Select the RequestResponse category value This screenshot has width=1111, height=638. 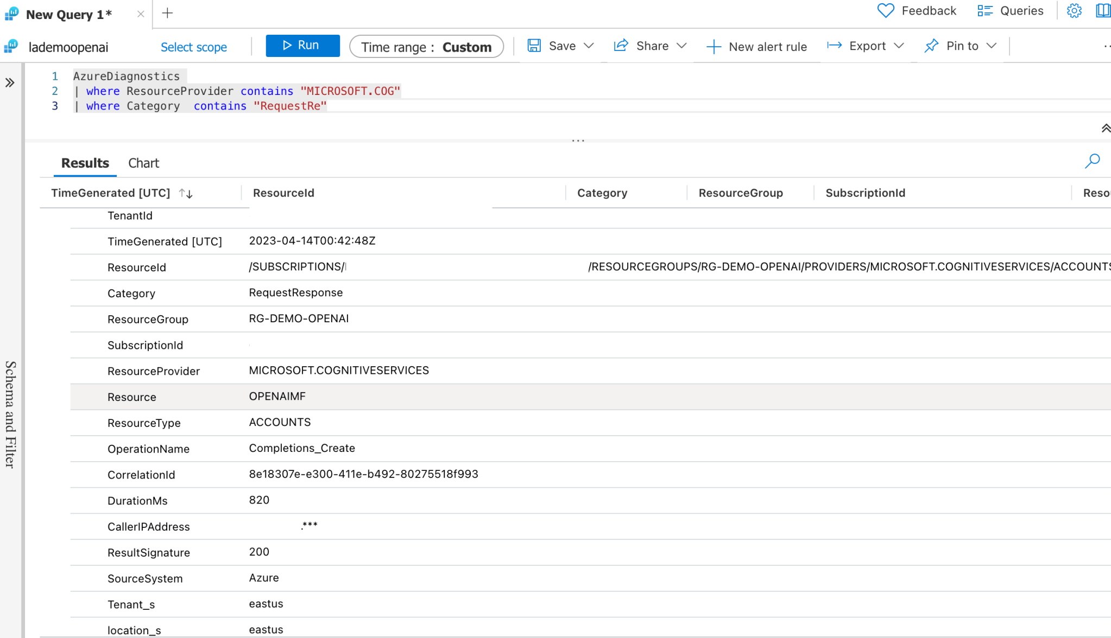[296, 293]
